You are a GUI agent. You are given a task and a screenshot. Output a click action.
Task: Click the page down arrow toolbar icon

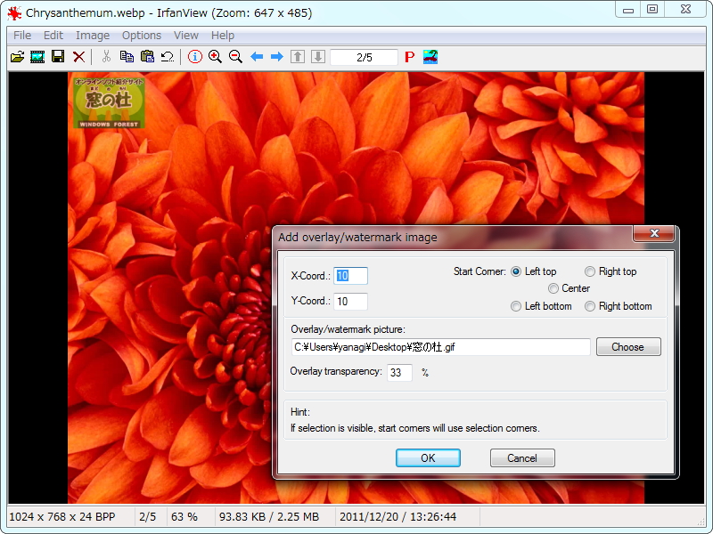coord(318,57)
